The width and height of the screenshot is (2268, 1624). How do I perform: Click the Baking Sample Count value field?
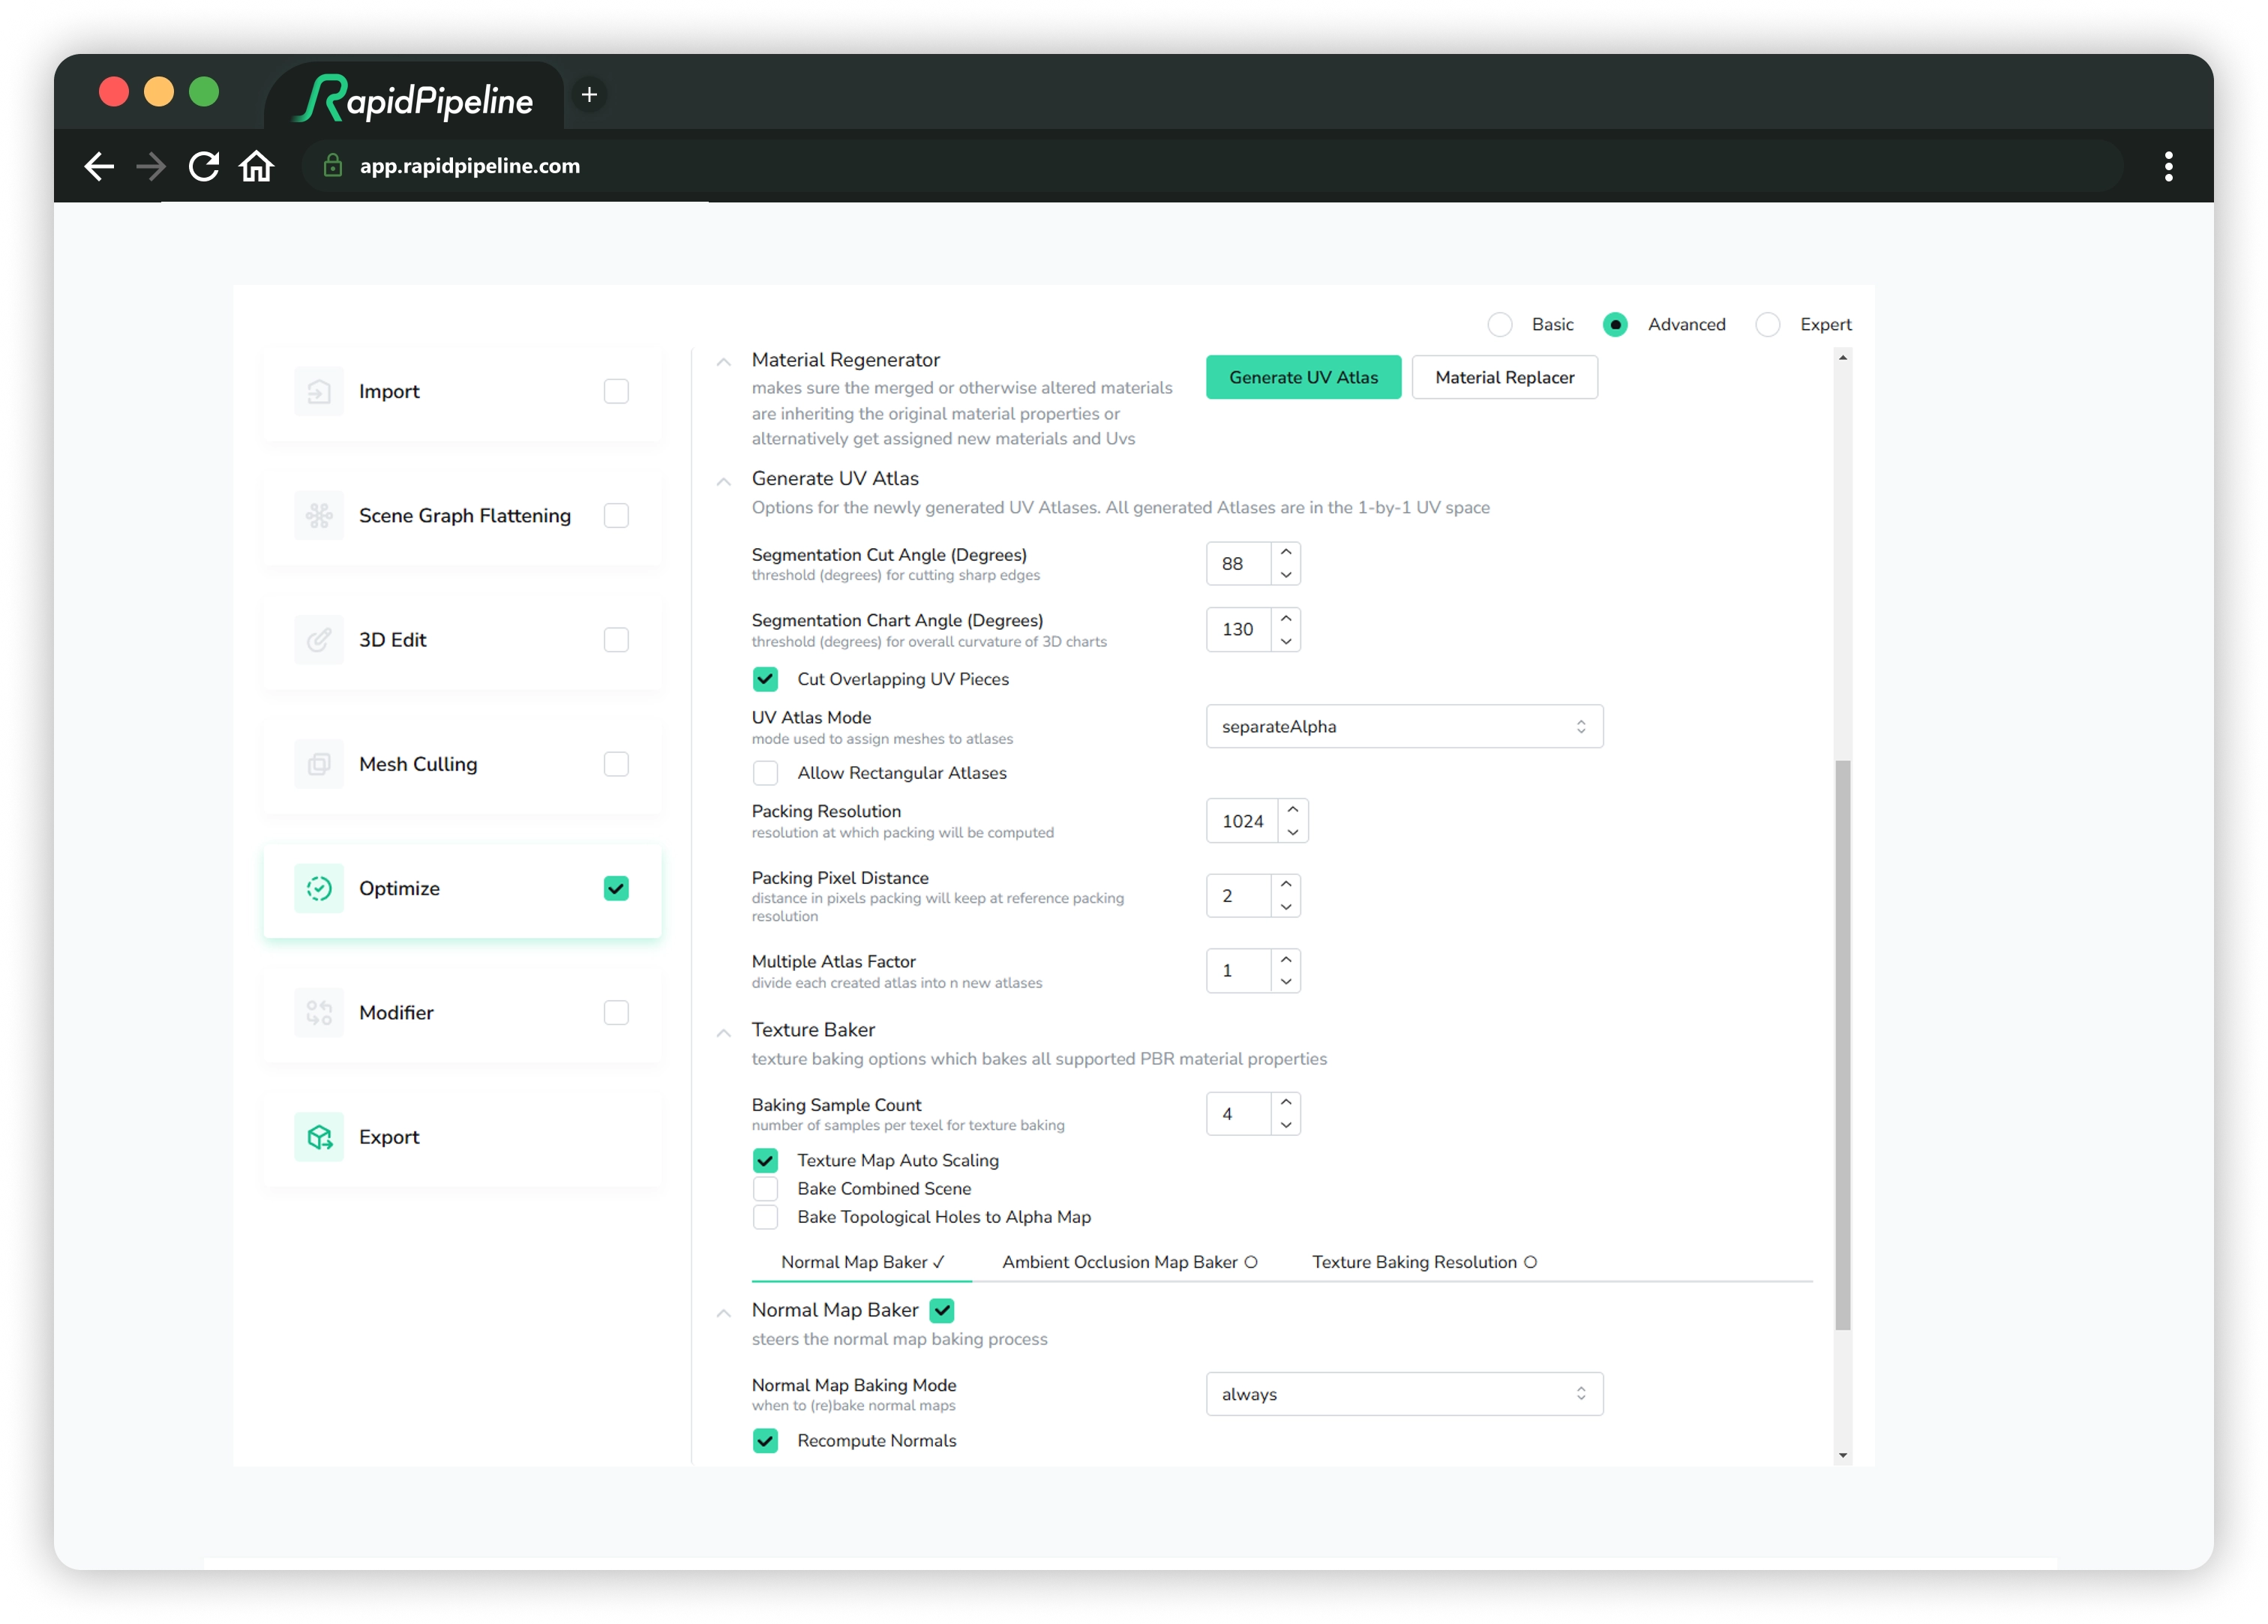point(1239,1114)
